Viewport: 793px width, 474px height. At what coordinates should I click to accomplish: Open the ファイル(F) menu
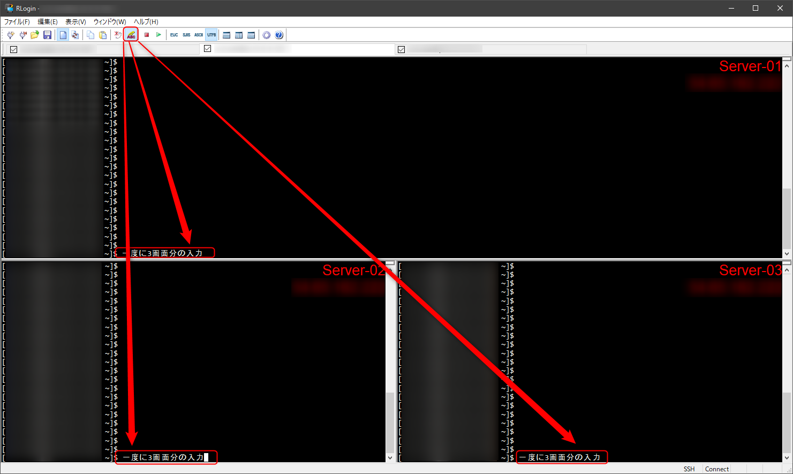(x=17, y=22)
